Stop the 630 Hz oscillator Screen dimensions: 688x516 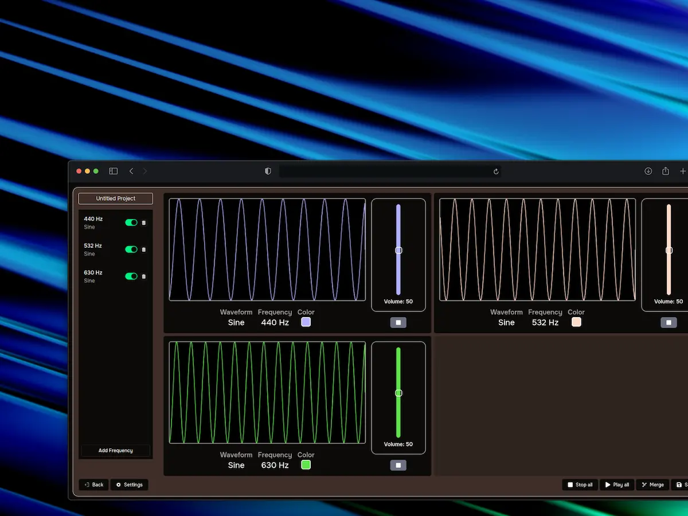(398, 466)
